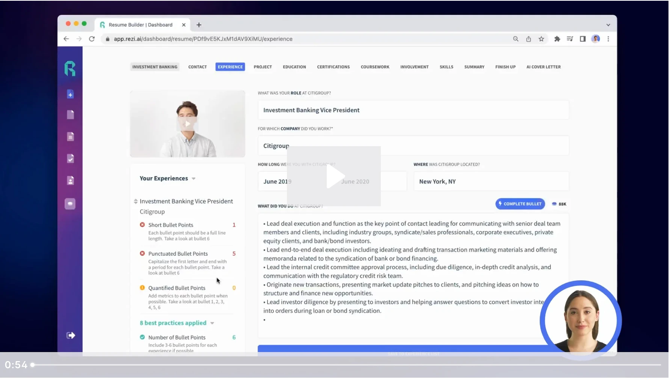Click the Short Bullet Points error indicator
The width and height of the screenshot is (670, 378).
point(142,225)
